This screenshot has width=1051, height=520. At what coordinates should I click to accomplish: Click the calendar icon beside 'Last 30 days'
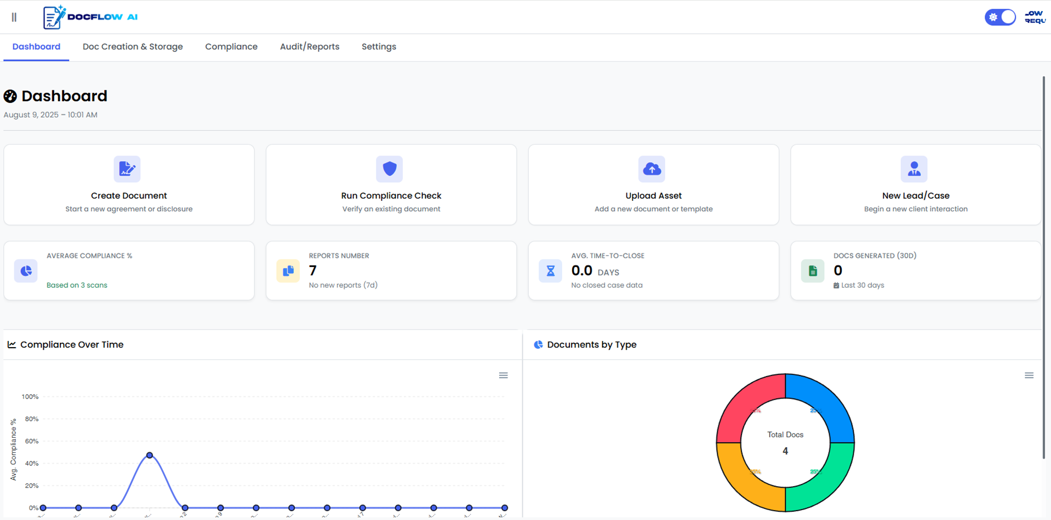coord(836,286)
